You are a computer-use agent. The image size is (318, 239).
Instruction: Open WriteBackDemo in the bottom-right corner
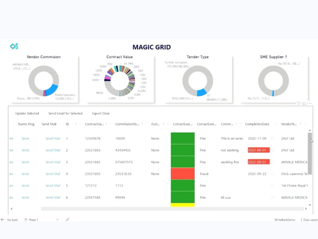284,220
